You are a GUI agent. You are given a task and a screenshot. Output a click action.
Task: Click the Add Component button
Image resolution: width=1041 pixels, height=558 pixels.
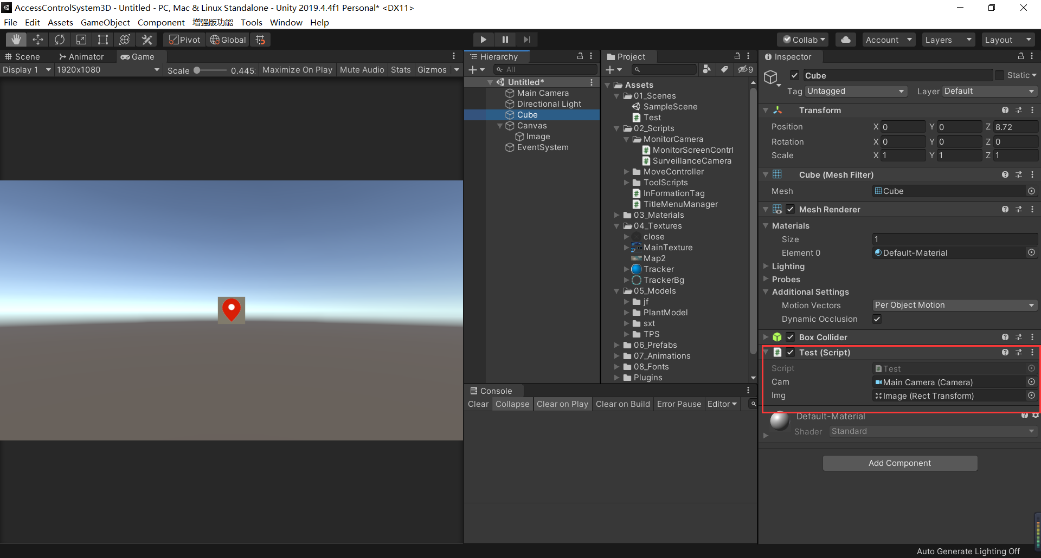pyautogui.click(x=899, y=463)
